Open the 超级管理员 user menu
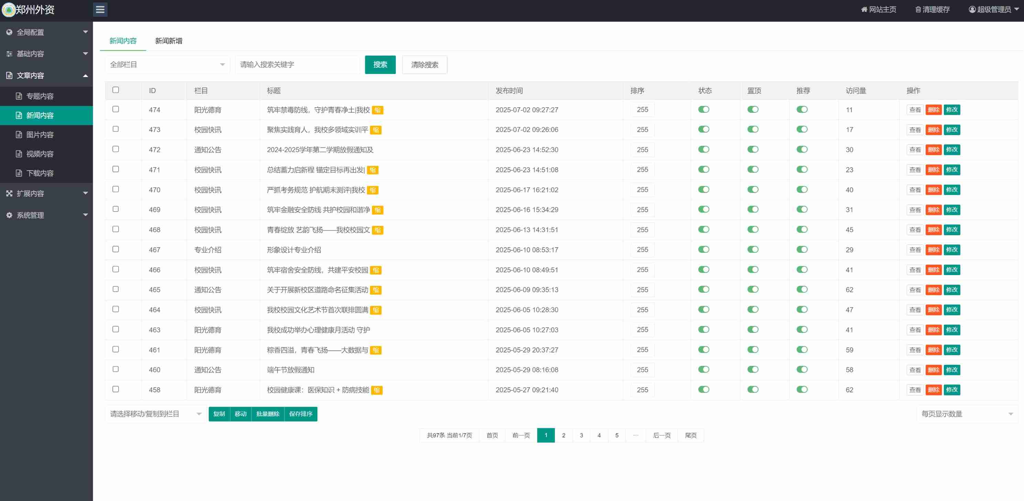Viewport: 1024px width, 501px height. point(994,10)
